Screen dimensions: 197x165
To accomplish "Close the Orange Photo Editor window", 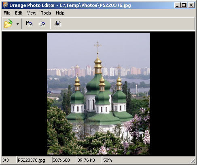I will click(x=191, y=5).
